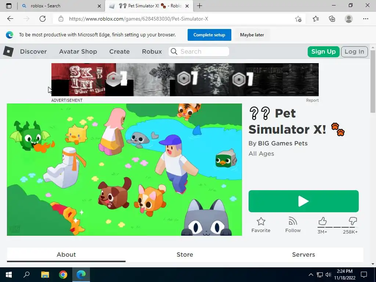Click the like/dislike vote ratio bar

coord(338,227)
